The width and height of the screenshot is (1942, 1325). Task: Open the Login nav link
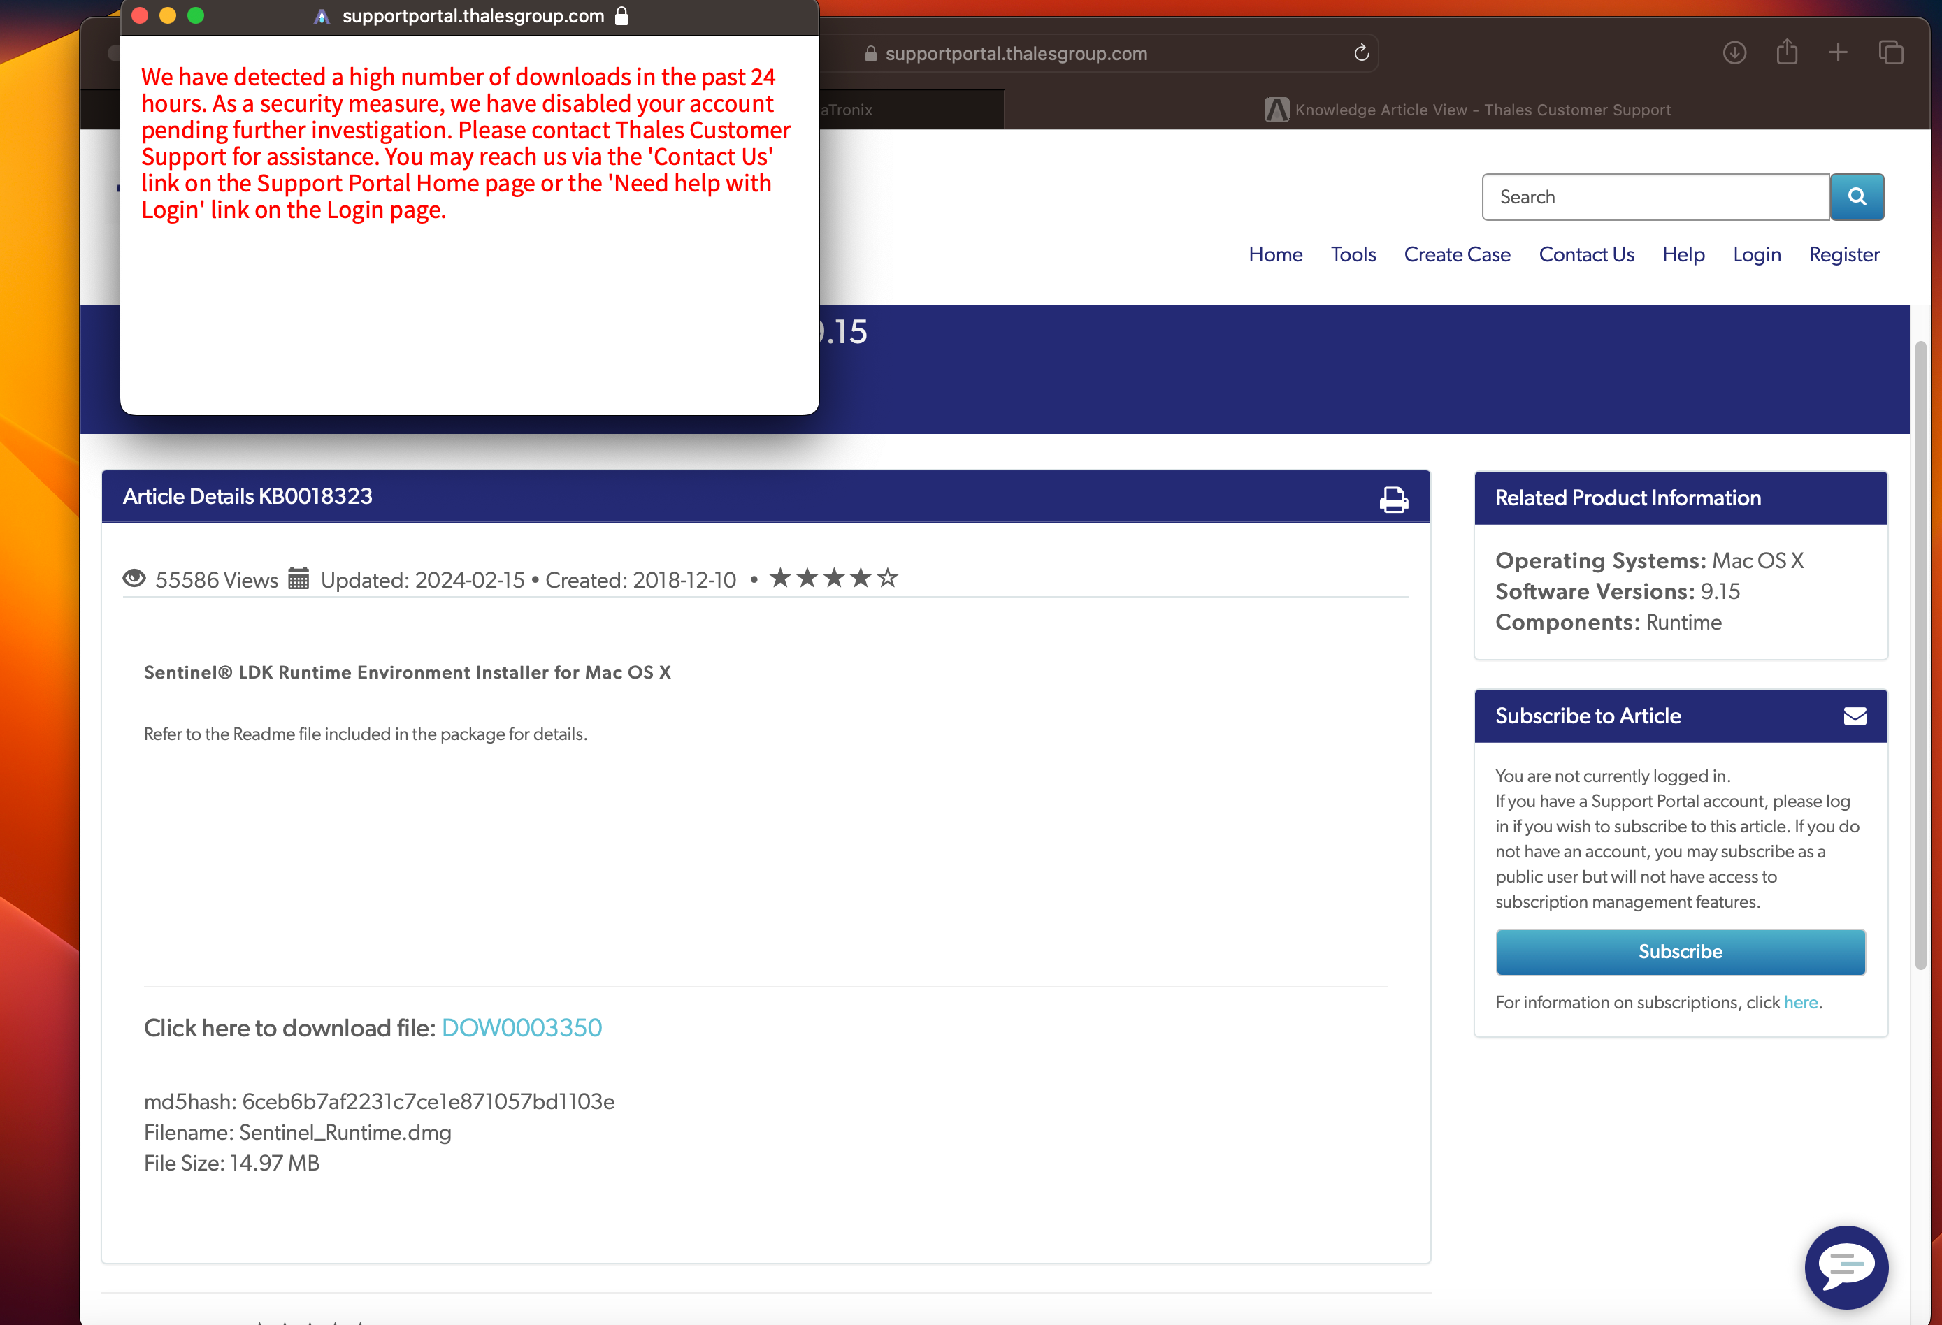1757,255
